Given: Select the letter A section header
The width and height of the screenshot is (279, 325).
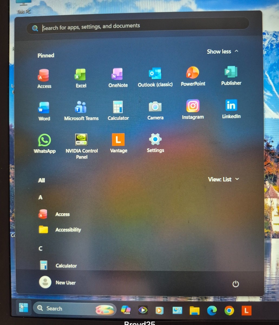Looking at the screenshot, I should [40, 197].
